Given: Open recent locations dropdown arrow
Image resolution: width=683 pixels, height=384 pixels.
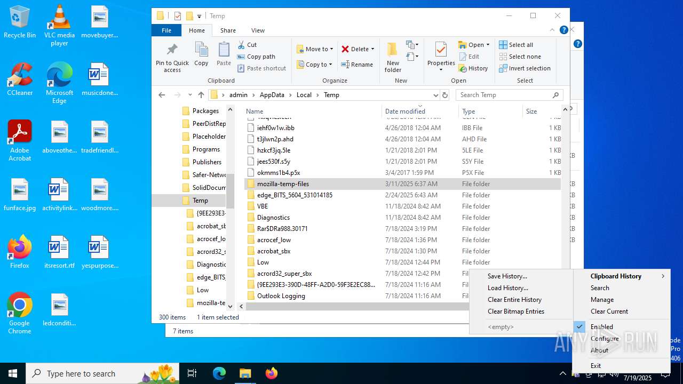Looking at the screenshot, I should (190, 95).
